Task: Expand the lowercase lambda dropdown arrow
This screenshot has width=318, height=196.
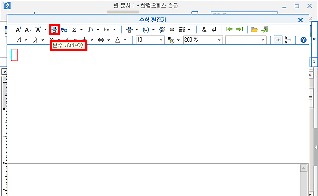Action: (x=43, y=40)
